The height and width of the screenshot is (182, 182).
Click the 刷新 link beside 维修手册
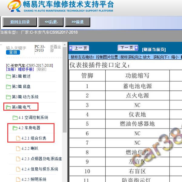[41, 69]
